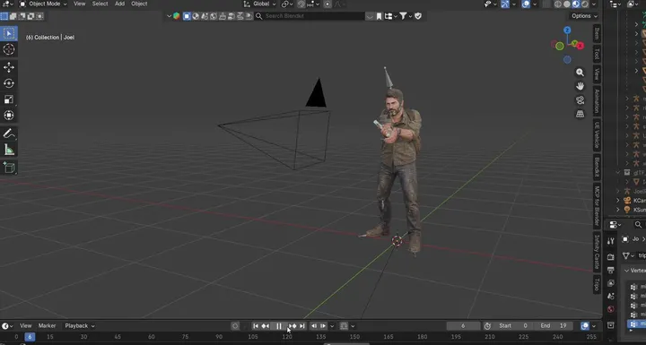This screenshot has width=646, height=345.
Task: Open the Playback dropdown in timeline
Action: coord(80,326)
